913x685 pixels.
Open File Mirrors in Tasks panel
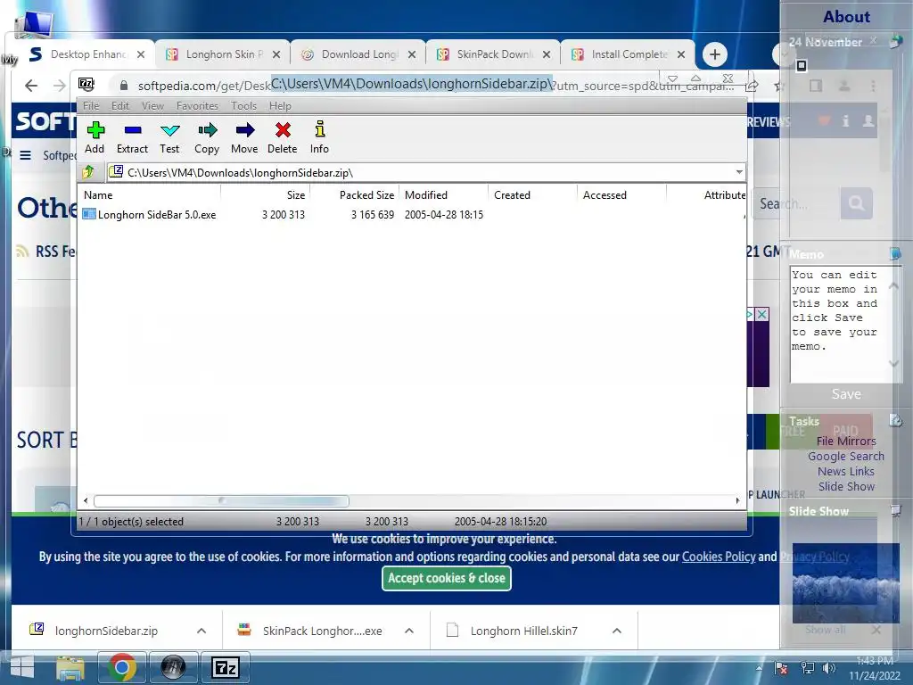(x=846, y=442)
